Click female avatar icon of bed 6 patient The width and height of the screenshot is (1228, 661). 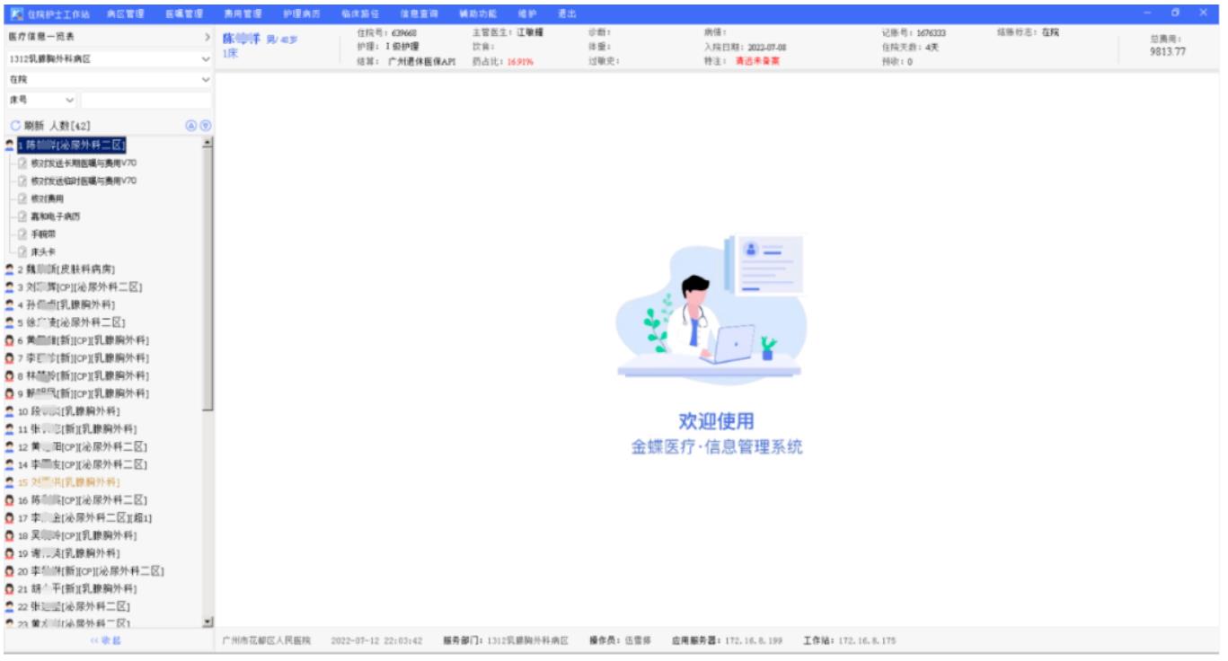pos(9,340)
